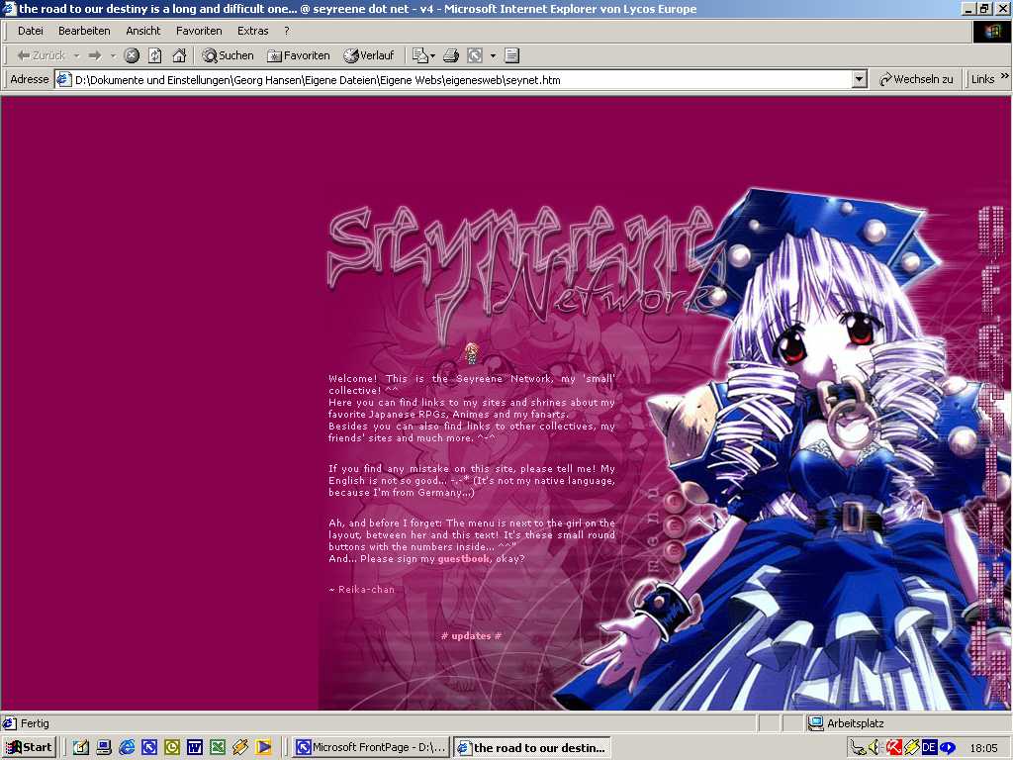Click the Links toolbar label
1013x760 pixels.
click(x=982, y=79)
